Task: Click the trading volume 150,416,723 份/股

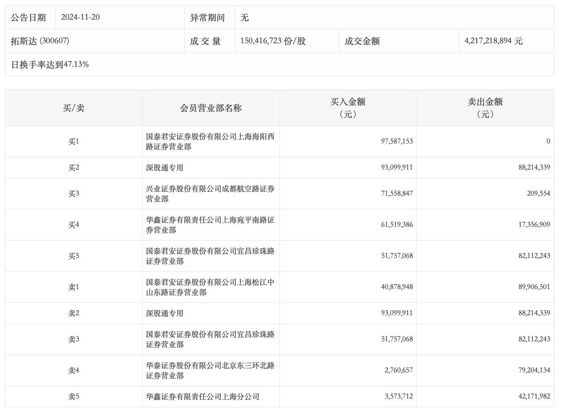Action: pos(273,41)
